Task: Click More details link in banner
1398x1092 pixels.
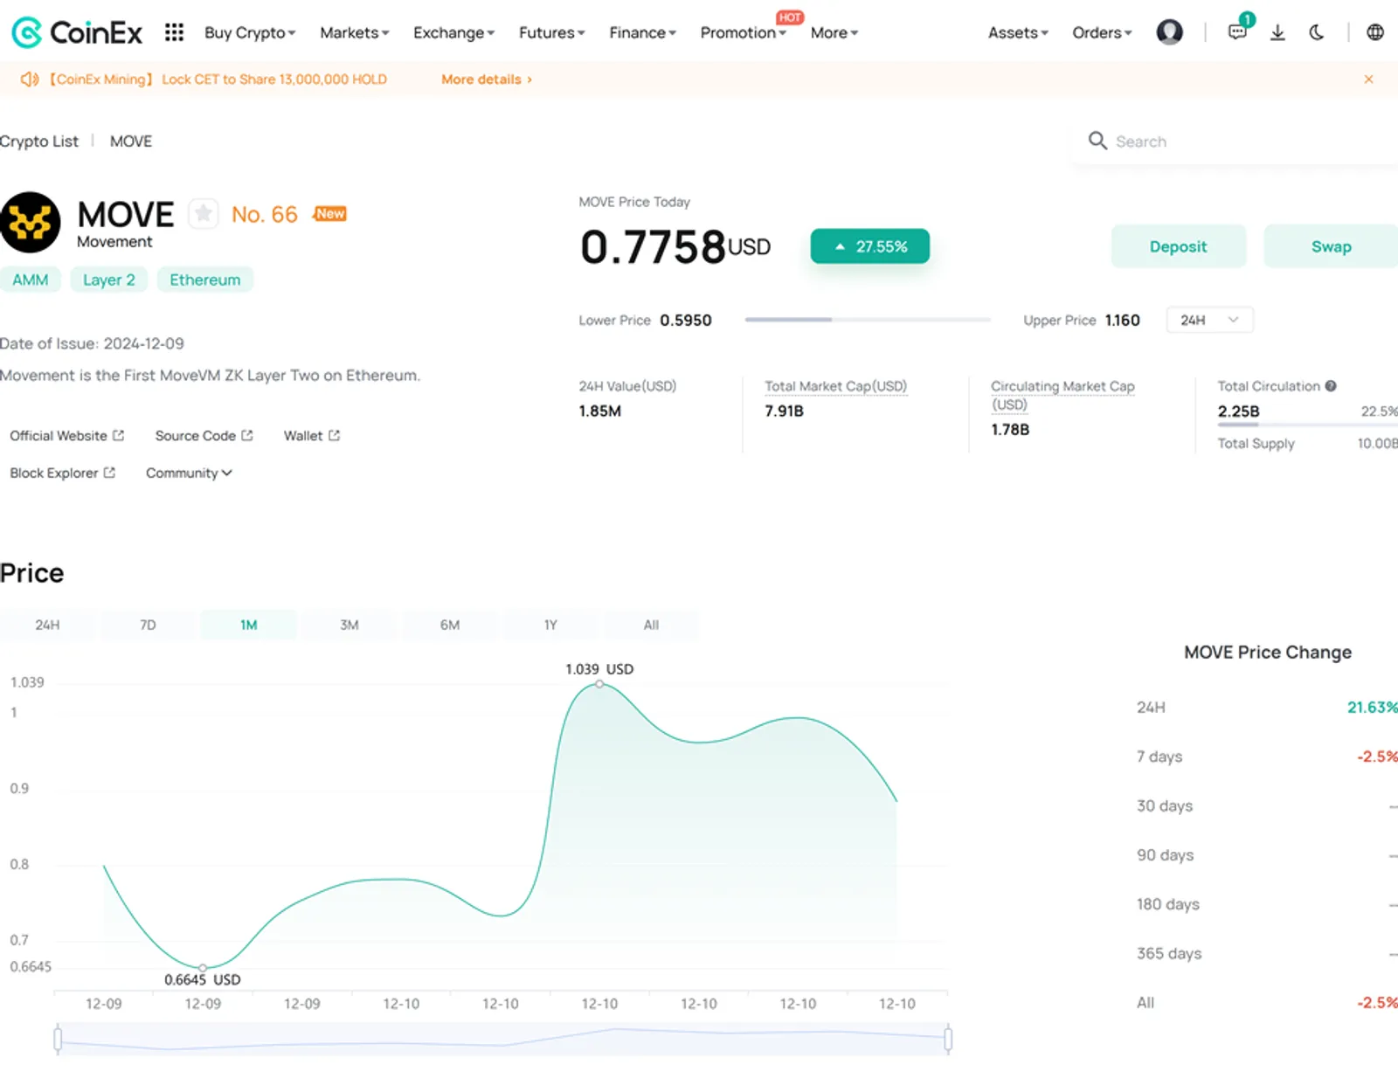Action: point(486,79)
